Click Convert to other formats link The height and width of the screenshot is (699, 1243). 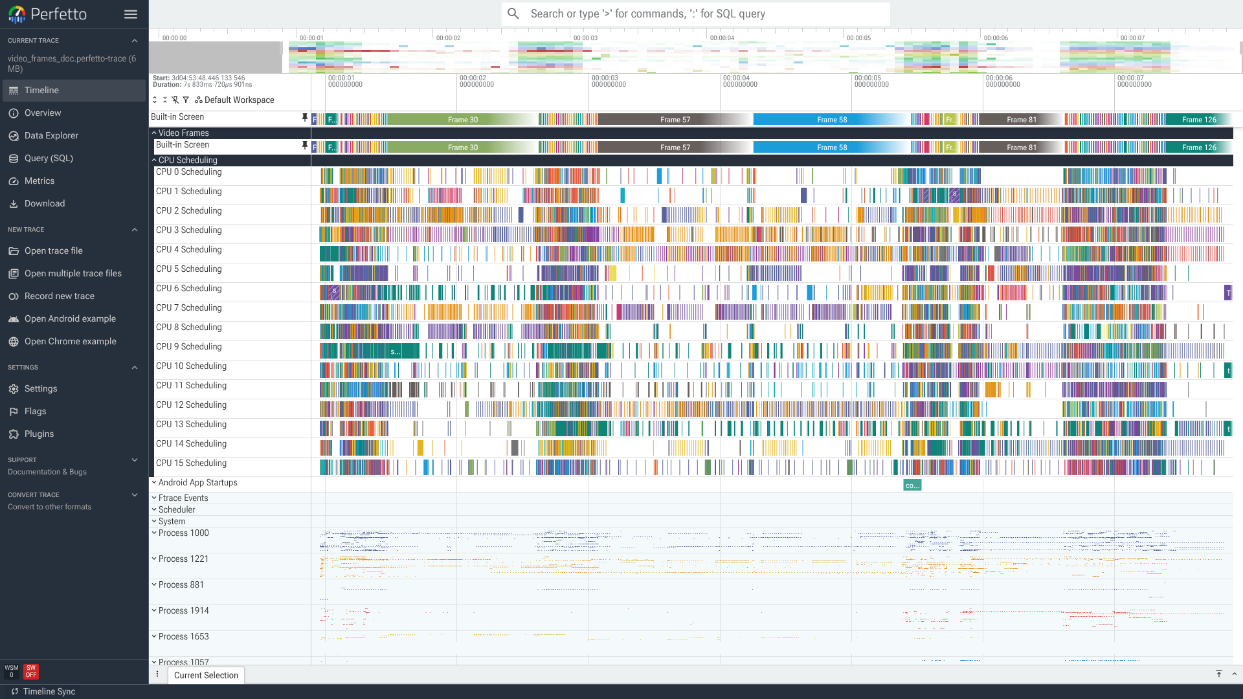[50, 507]
